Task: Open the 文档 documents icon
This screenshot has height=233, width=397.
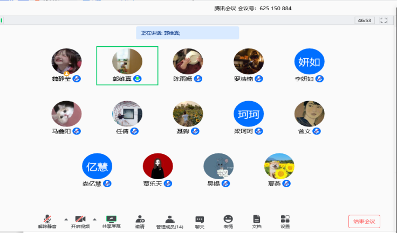Action: pos(257,221)
